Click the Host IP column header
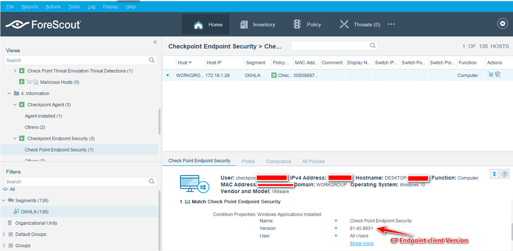The image size is (513, 251). [214, 63]
